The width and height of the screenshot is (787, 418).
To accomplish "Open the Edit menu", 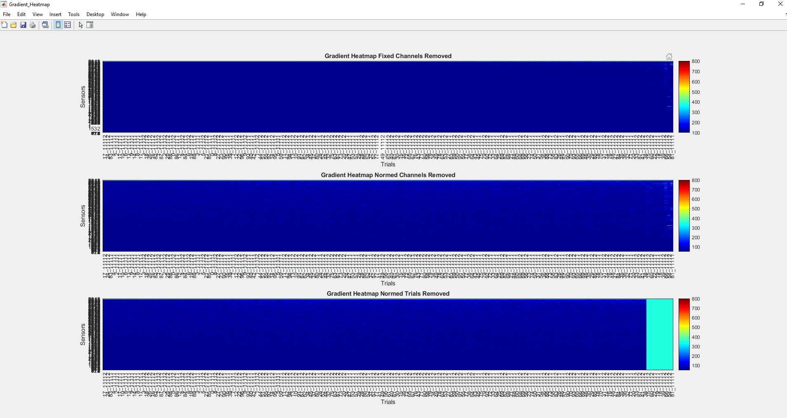I will pos(21,14).
